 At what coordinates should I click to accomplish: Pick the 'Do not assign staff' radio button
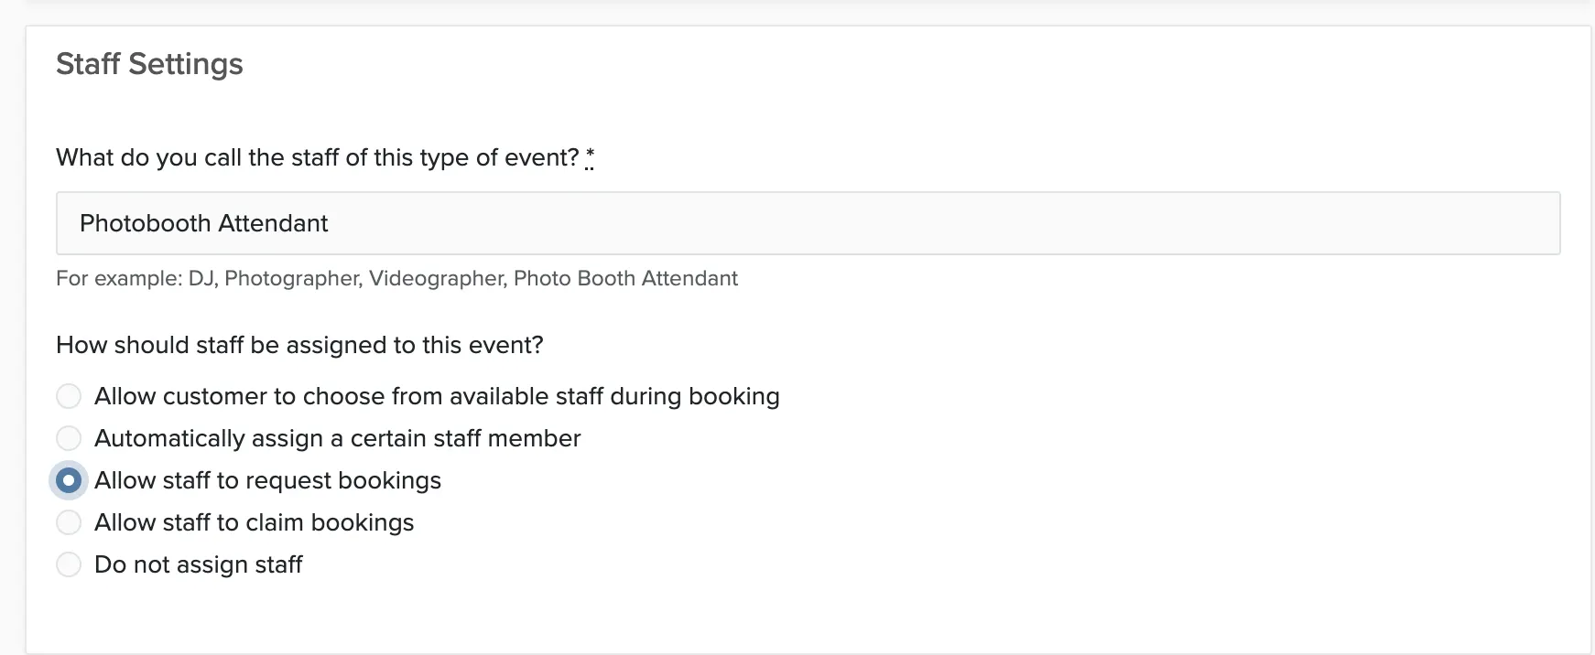[69, 564]
